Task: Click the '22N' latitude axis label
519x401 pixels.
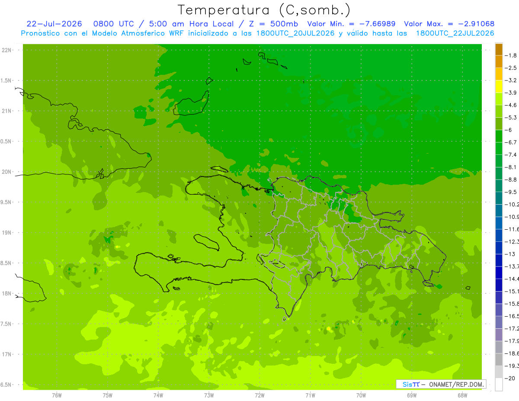Action: point(6,50)
